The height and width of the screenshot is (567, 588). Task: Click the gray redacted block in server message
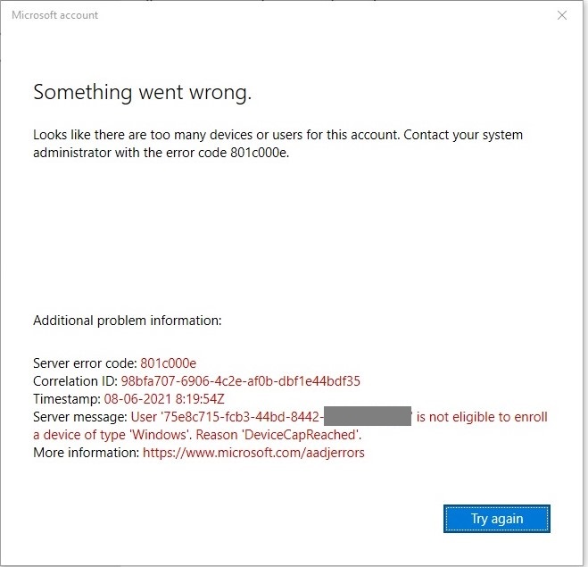[367, 416]
